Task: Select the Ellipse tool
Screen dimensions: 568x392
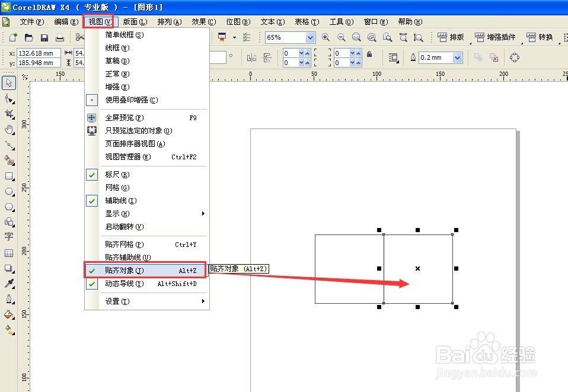Action: click(9, 192)
